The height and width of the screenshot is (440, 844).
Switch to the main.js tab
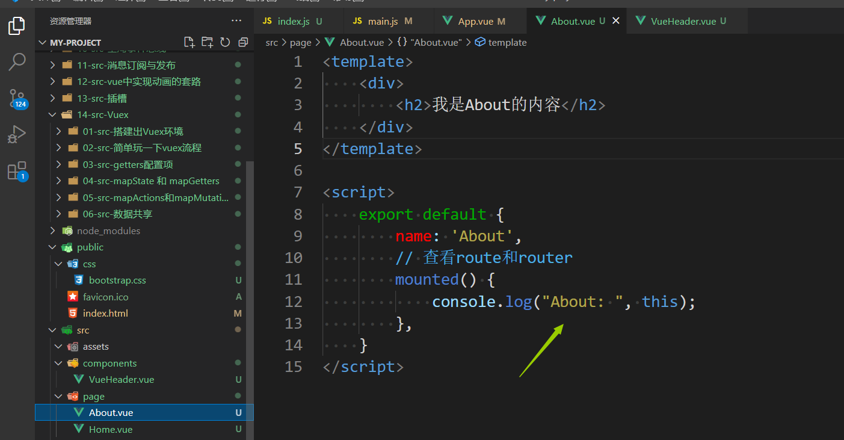(x=389, y=21)
